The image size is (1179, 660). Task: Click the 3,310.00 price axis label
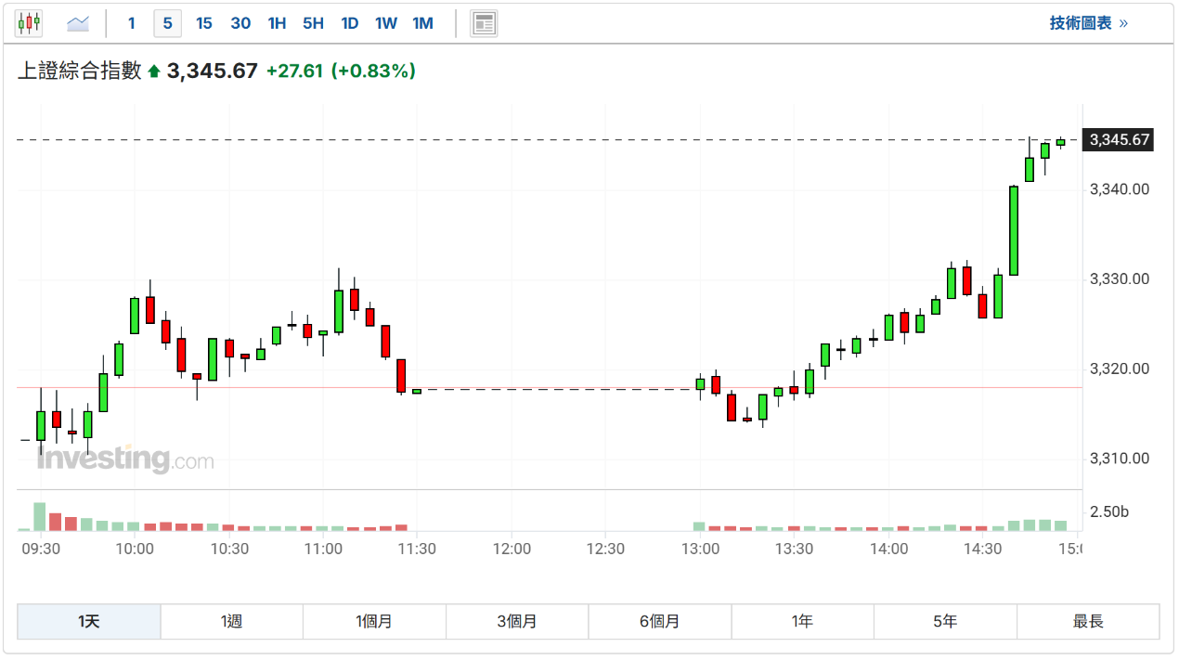point(1120,459)
